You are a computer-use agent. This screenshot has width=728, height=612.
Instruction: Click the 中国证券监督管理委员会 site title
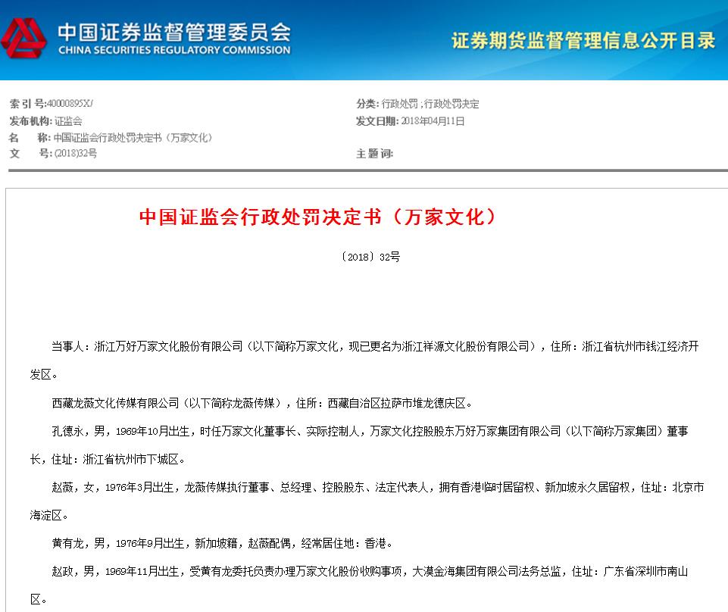(174, 33)
